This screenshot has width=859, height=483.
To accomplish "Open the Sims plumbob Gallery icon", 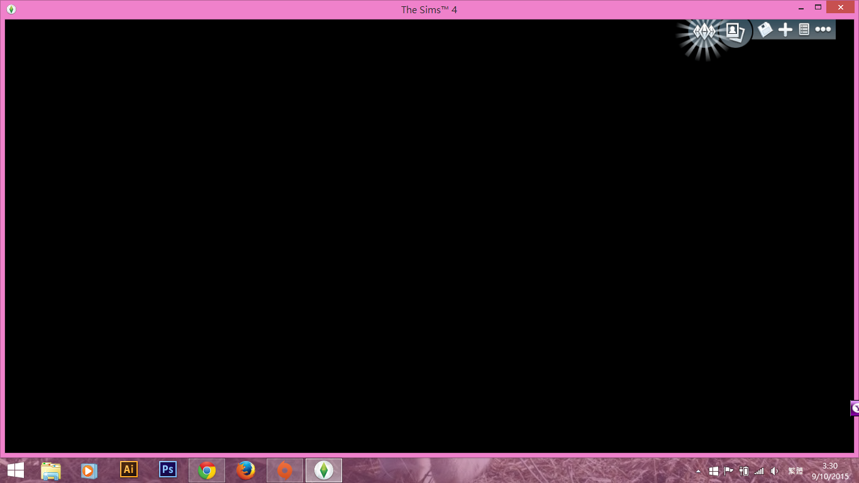I will pyautogui.click(x=704, y=31).
